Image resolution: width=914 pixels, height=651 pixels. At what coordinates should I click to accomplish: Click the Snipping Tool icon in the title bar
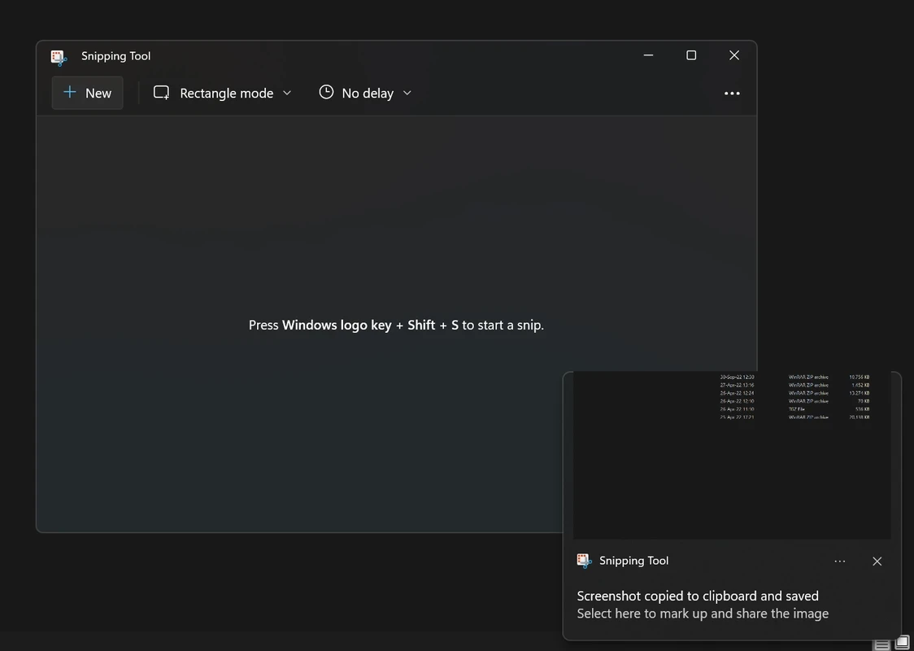tap(59, 56)
